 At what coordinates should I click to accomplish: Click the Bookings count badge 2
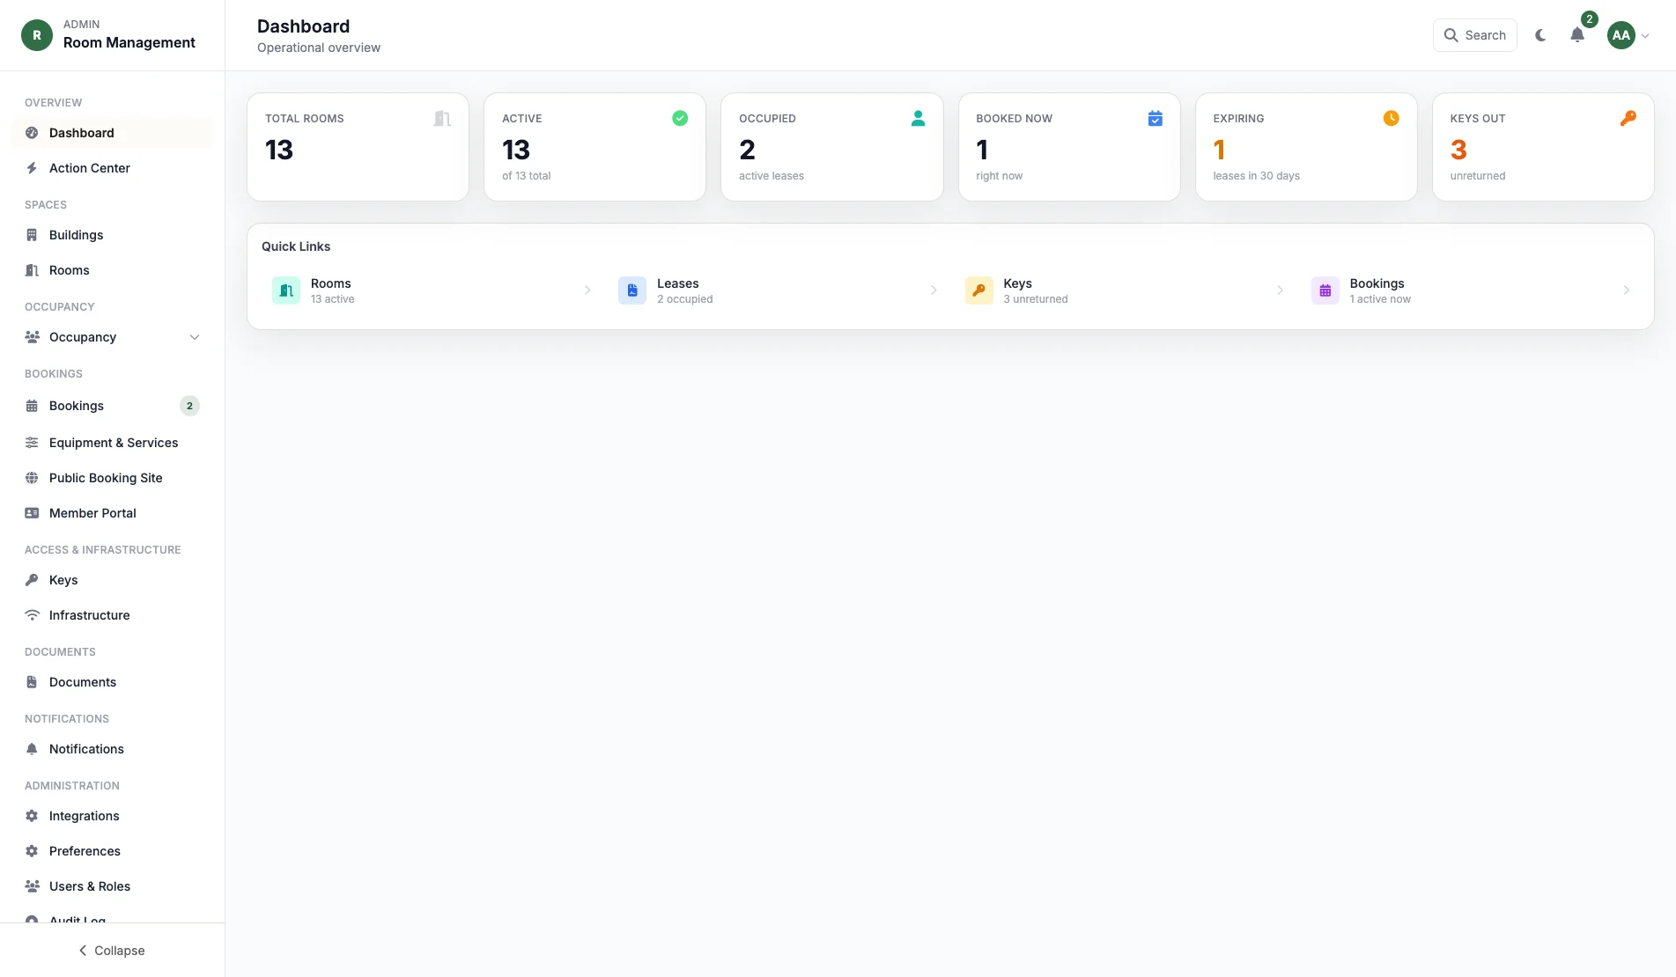click(x=189, y=406)
